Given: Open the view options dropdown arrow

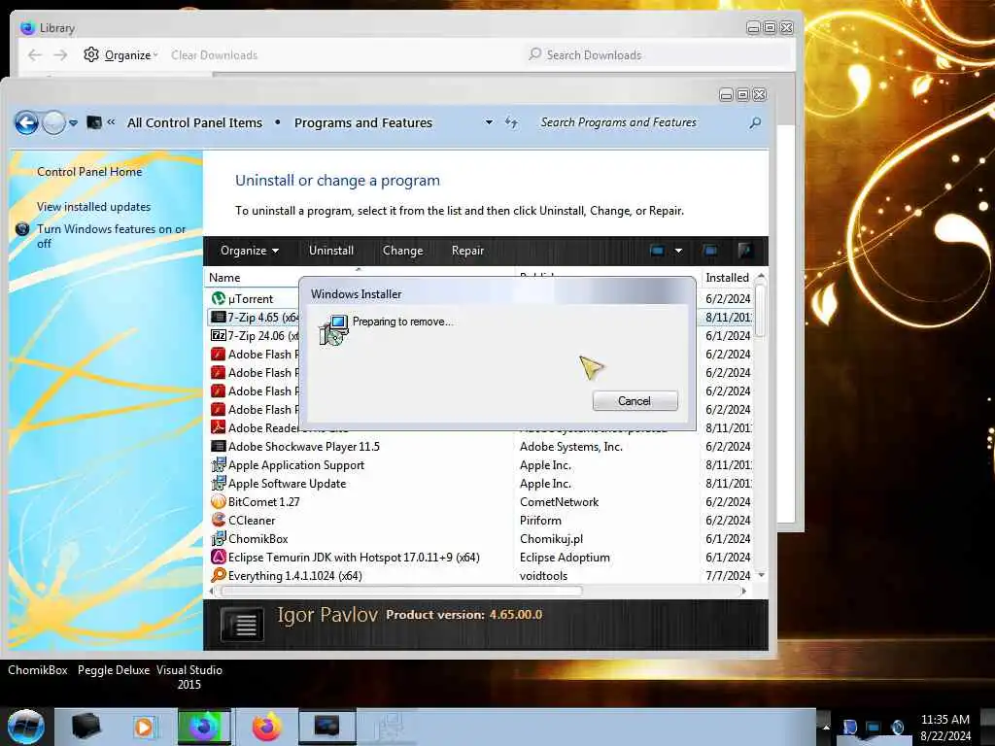Looking at the screenshot, I should pyautogui.click(x=678, y=251).
